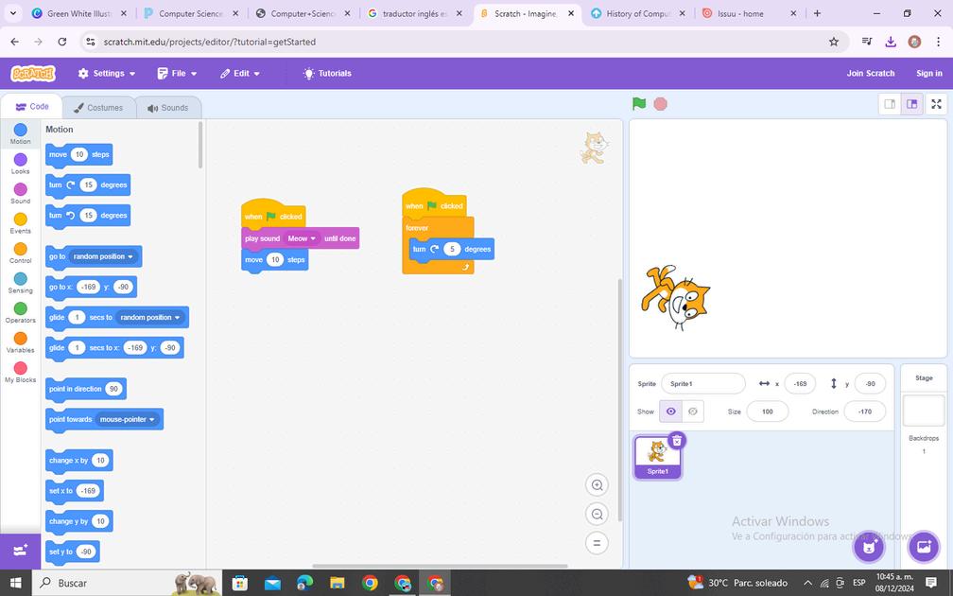Zoom out the code workspace
Screen dimensions: 953x596
pyautogui.click(x=597, y=514)
